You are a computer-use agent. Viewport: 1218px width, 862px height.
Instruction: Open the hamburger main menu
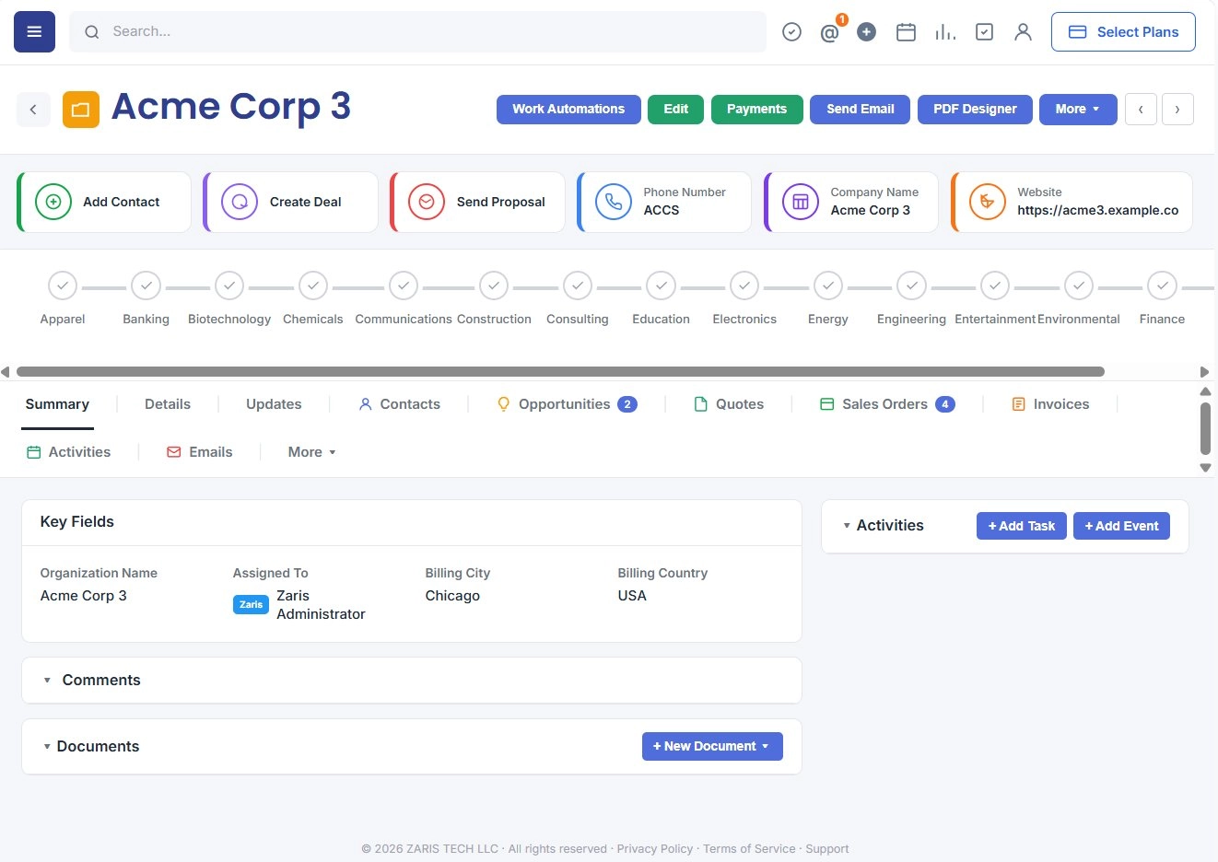pyautogui.click(x=34, y=31)
